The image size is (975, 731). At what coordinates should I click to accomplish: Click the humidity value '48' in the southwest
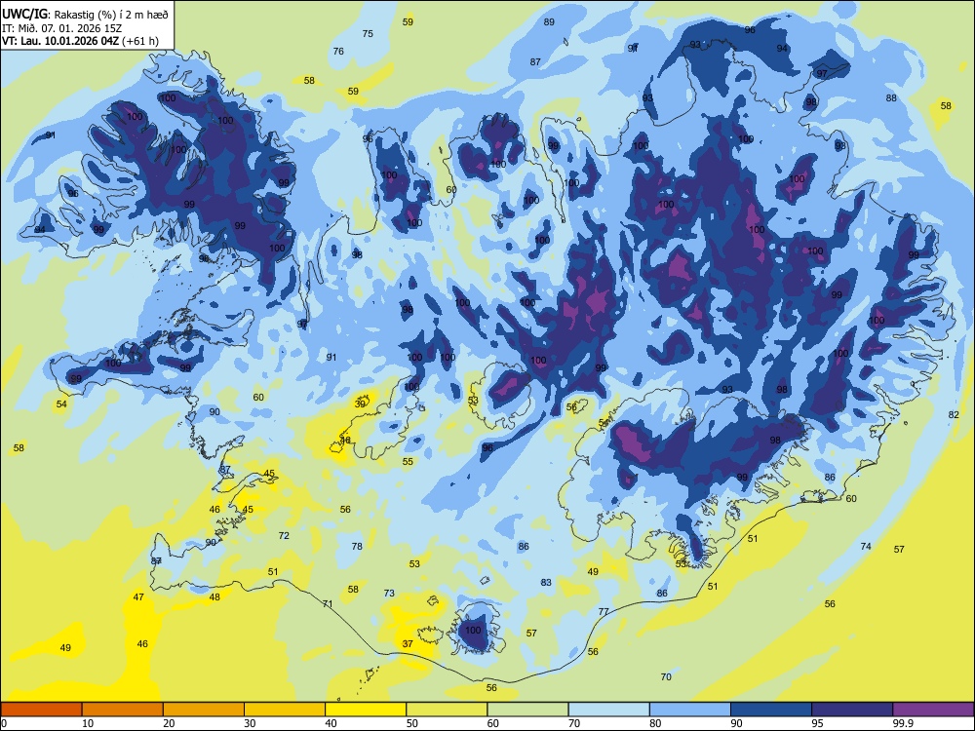[x=214, y=597]
